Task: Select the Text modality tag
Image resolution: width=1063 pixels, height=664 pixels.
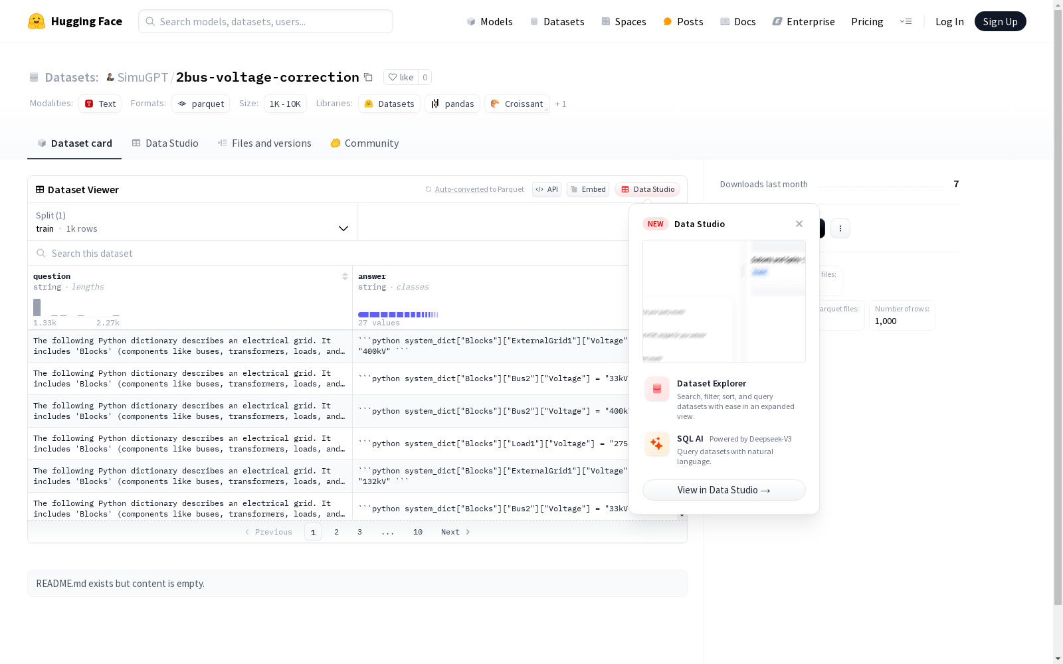Action: point(100,104)
